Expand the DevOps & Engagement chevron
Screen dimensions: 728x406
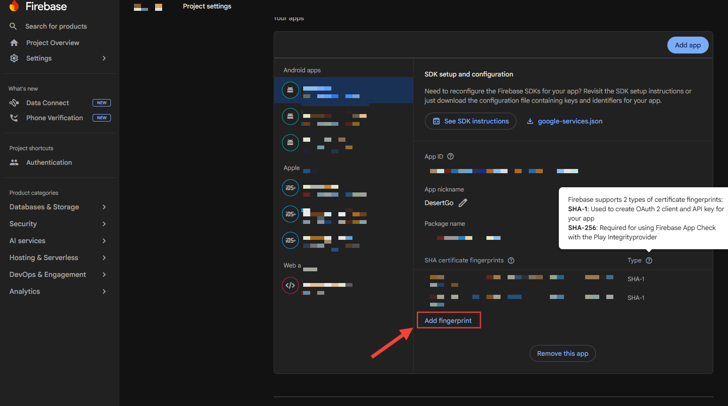[x=104, y=275]
